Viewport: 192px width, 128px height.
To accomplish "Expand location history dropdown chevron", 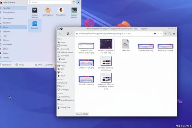I will 158,34.
